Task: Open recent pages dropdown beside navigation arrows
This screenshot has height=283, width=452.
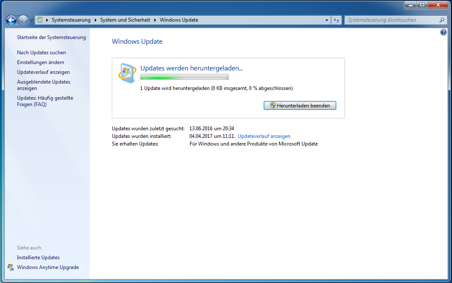Action: point(32,20)
